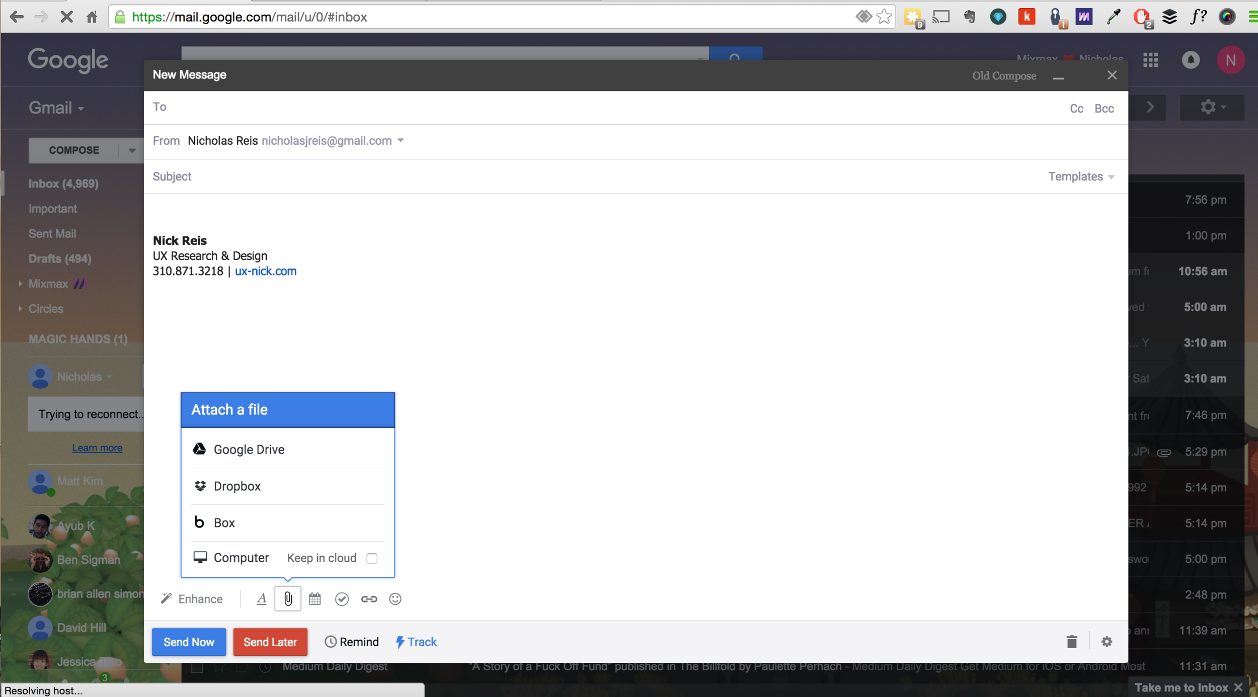The width and height of the screenshot is (1258, 697).
Task: Toggle email Track option
Action: [416, 642]
